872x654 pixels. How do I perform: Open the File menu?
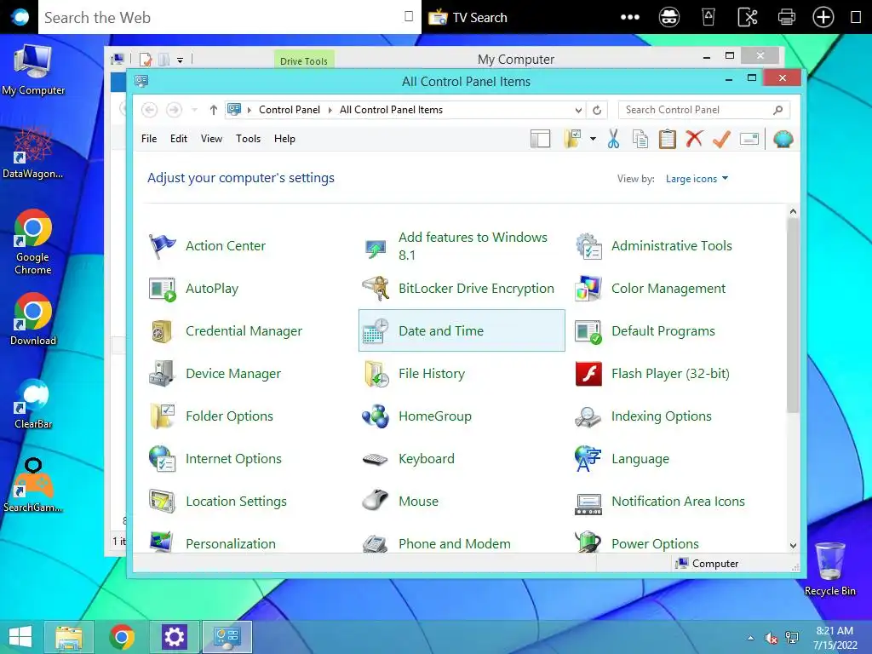click(149, 139)
